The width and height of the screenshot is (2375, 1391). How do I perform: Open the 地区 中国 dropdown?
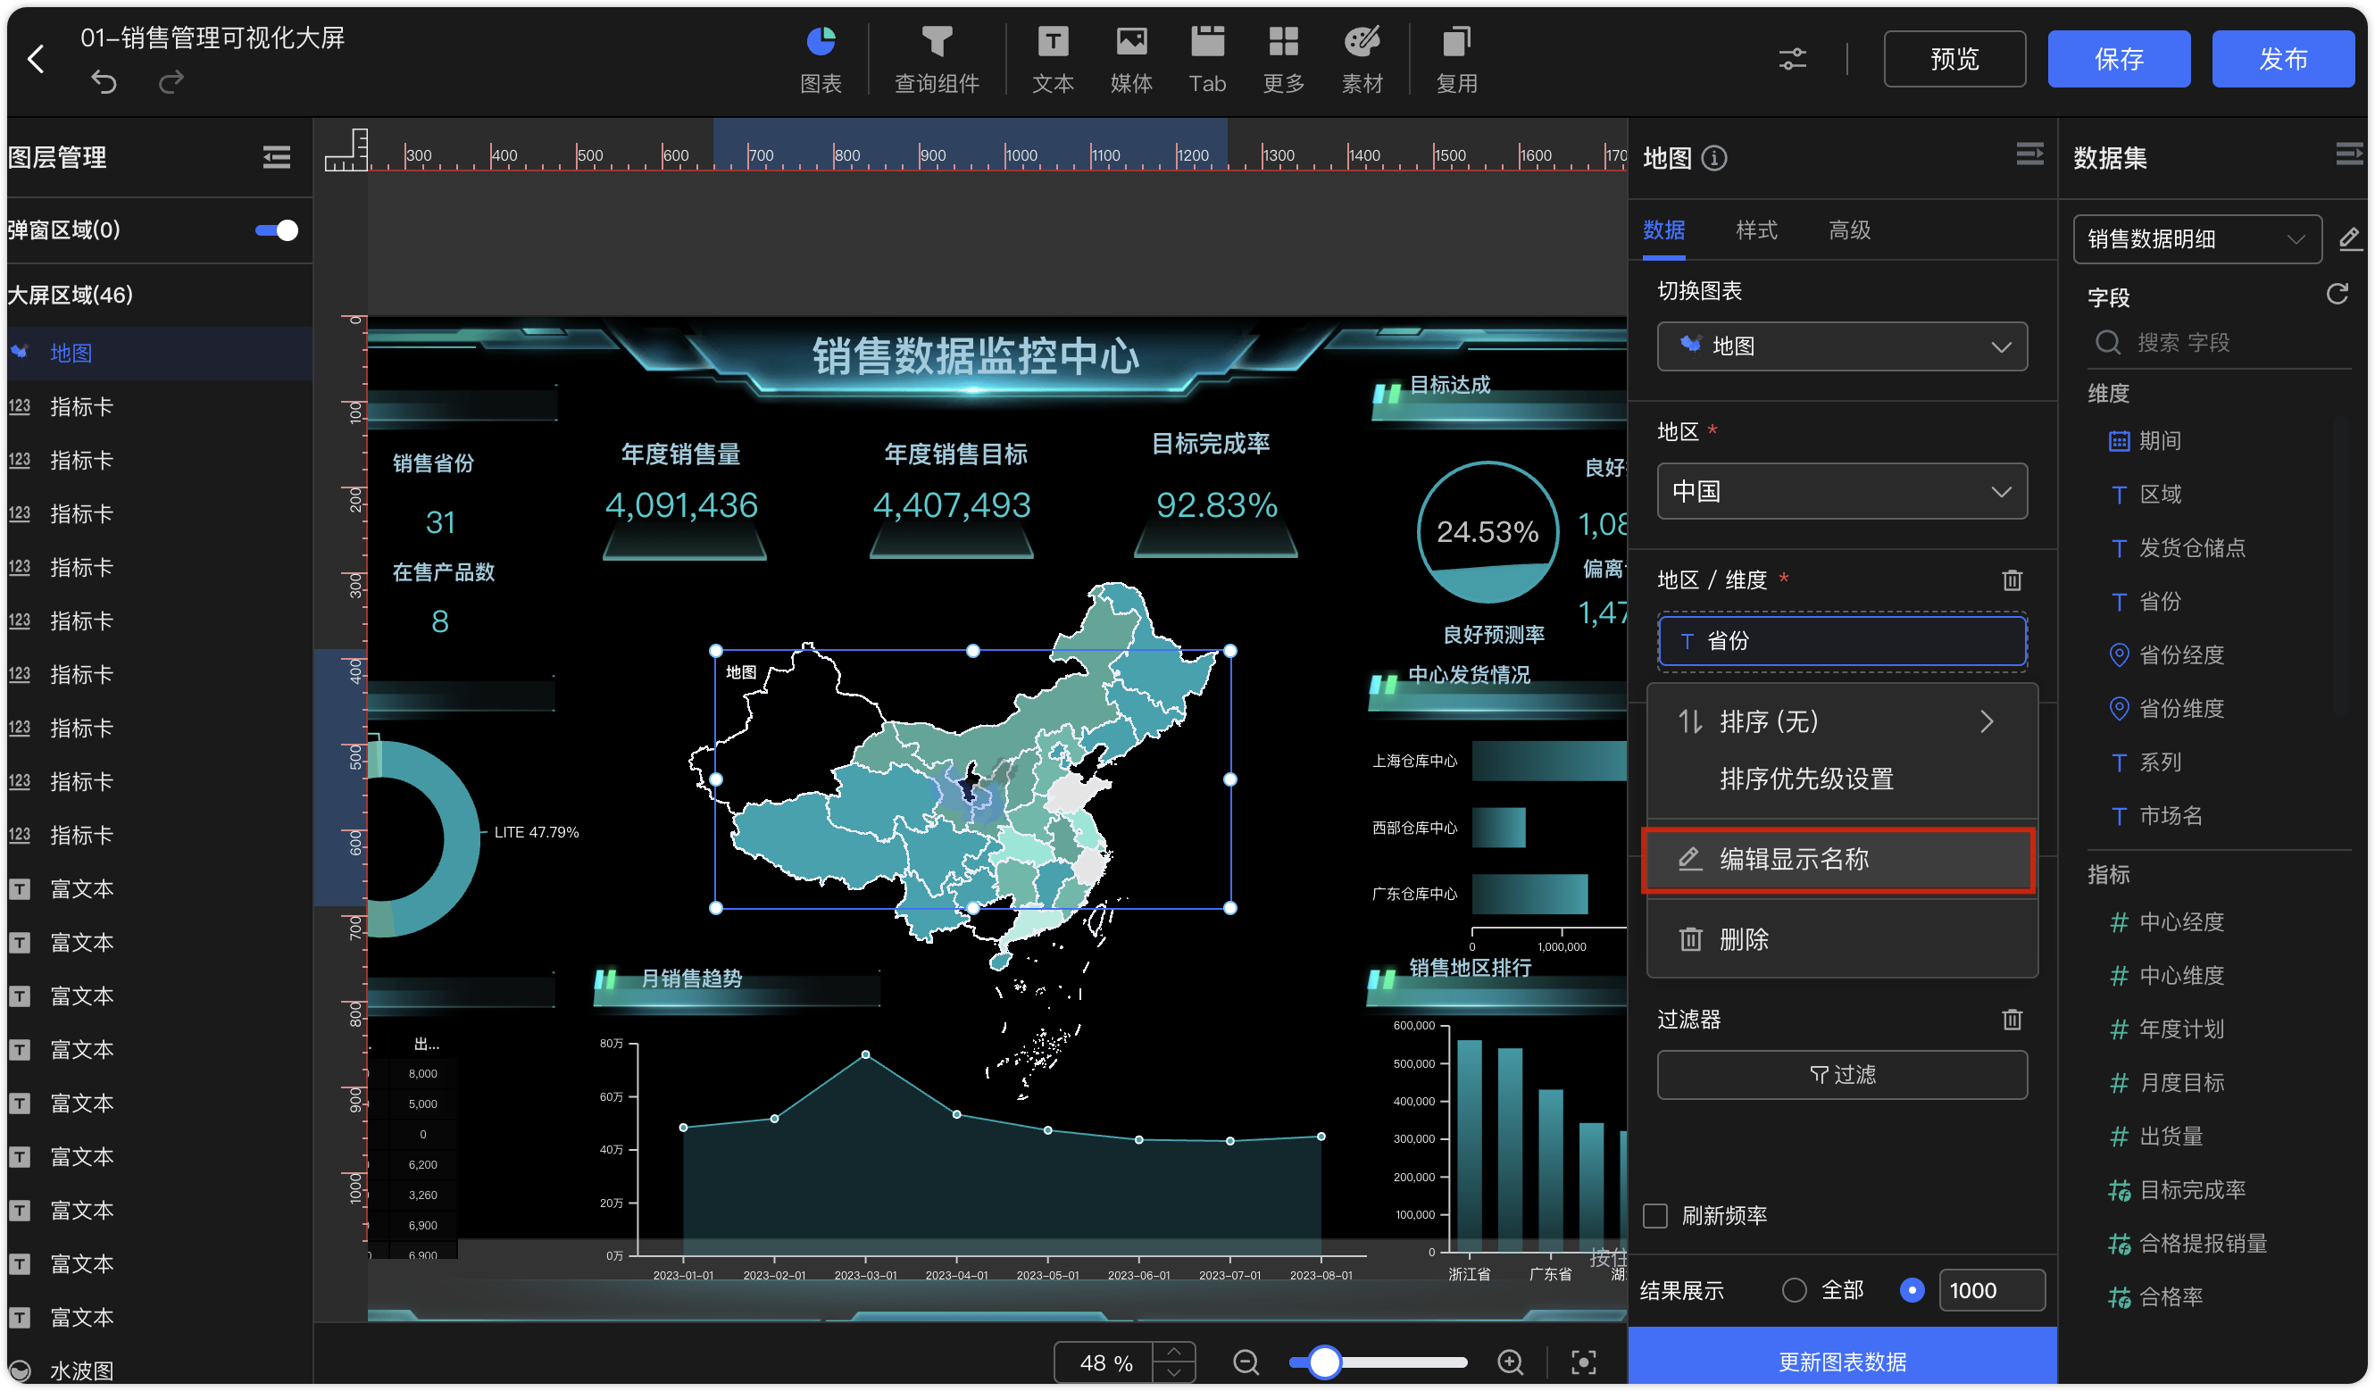pyautogui.click(x=1842, y=491)
